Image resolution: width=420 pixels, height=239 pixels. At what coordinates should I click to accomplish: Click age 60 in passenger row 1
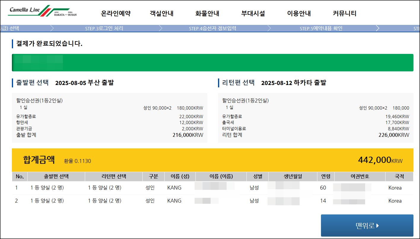[323, 188]
